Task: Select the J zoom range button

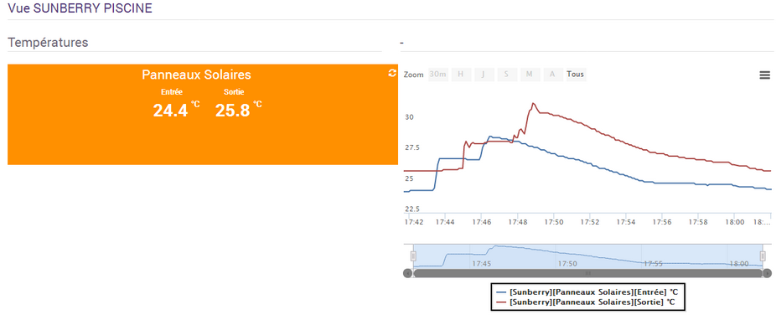Action: tap(484, 75)
